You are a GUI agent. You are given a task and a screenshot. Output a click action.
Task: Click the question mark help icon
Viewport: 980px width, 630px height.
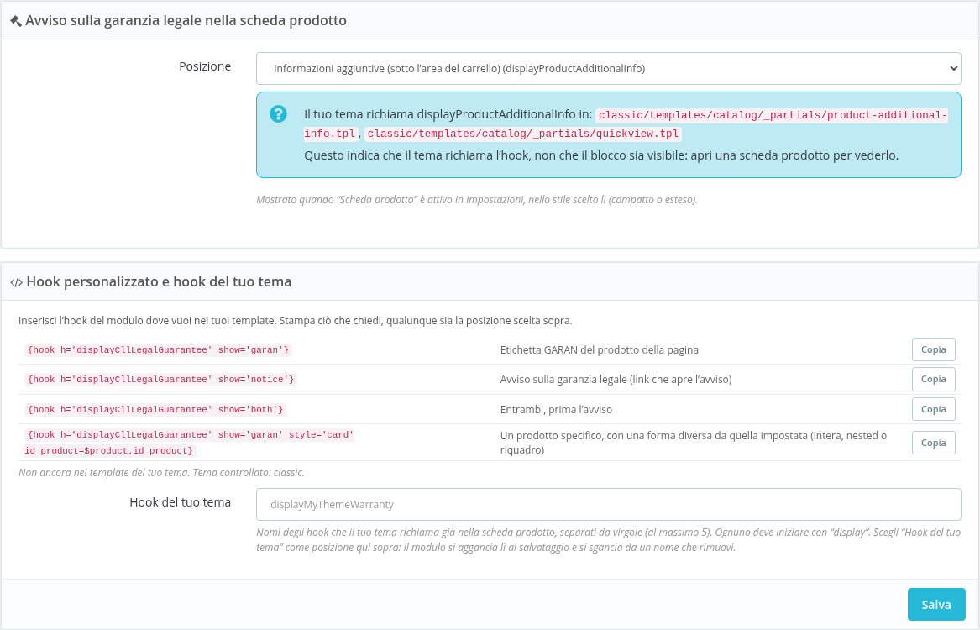coord(278,113)
